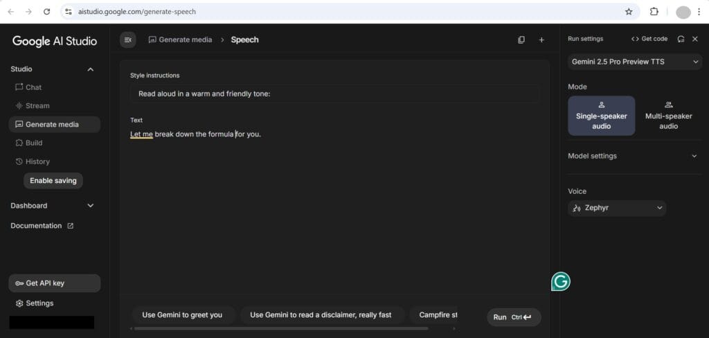
Task: Reload the page using browser refresh icon
Action: (46, 12)
